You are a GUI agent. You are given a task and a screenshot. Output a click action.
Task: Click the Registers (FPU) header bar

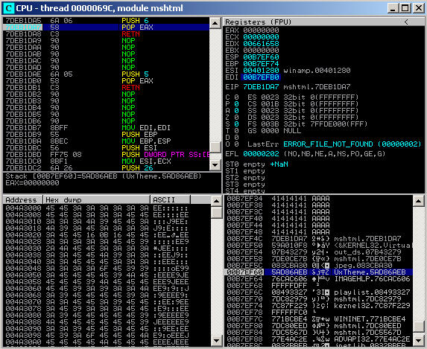tap(323, 22)
